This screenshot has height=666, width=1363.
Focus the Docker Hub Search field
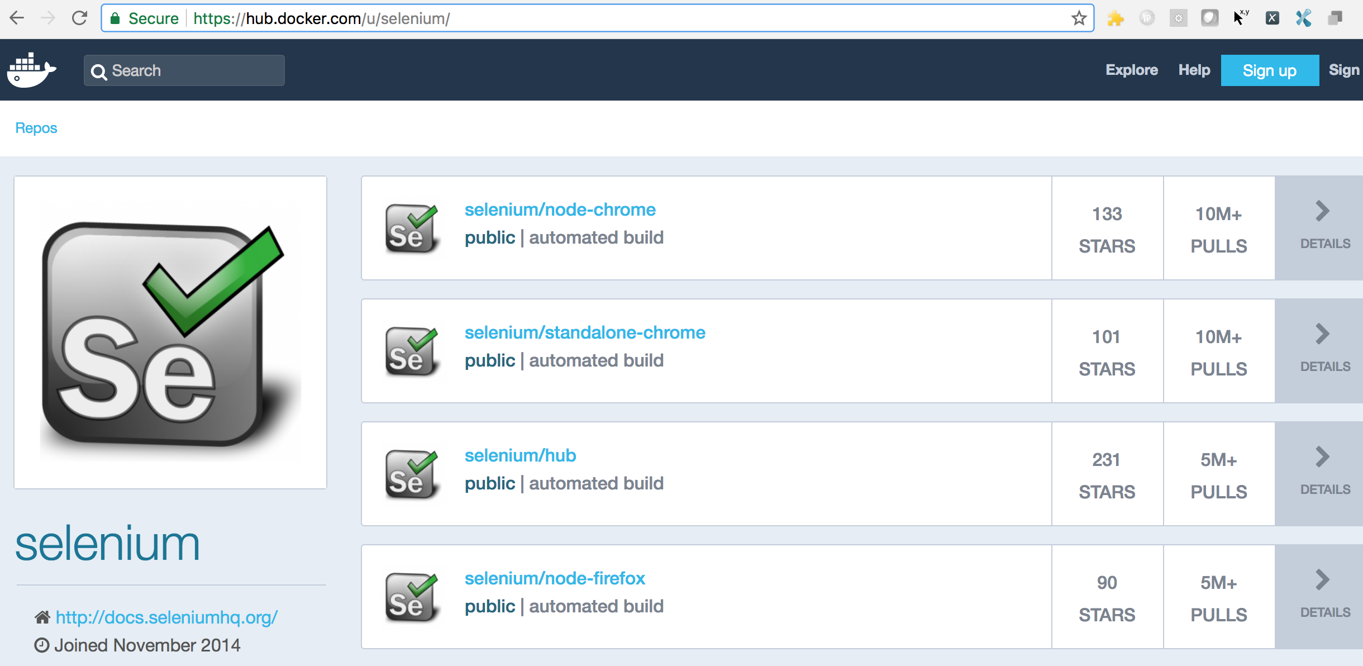point(184,70)
